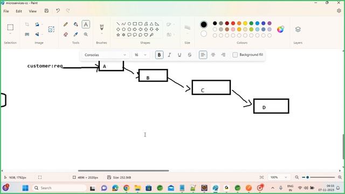Undo the last action
The width and height of the screenshot is (345, 194).
pyautogui.click(x=58, y=11)
